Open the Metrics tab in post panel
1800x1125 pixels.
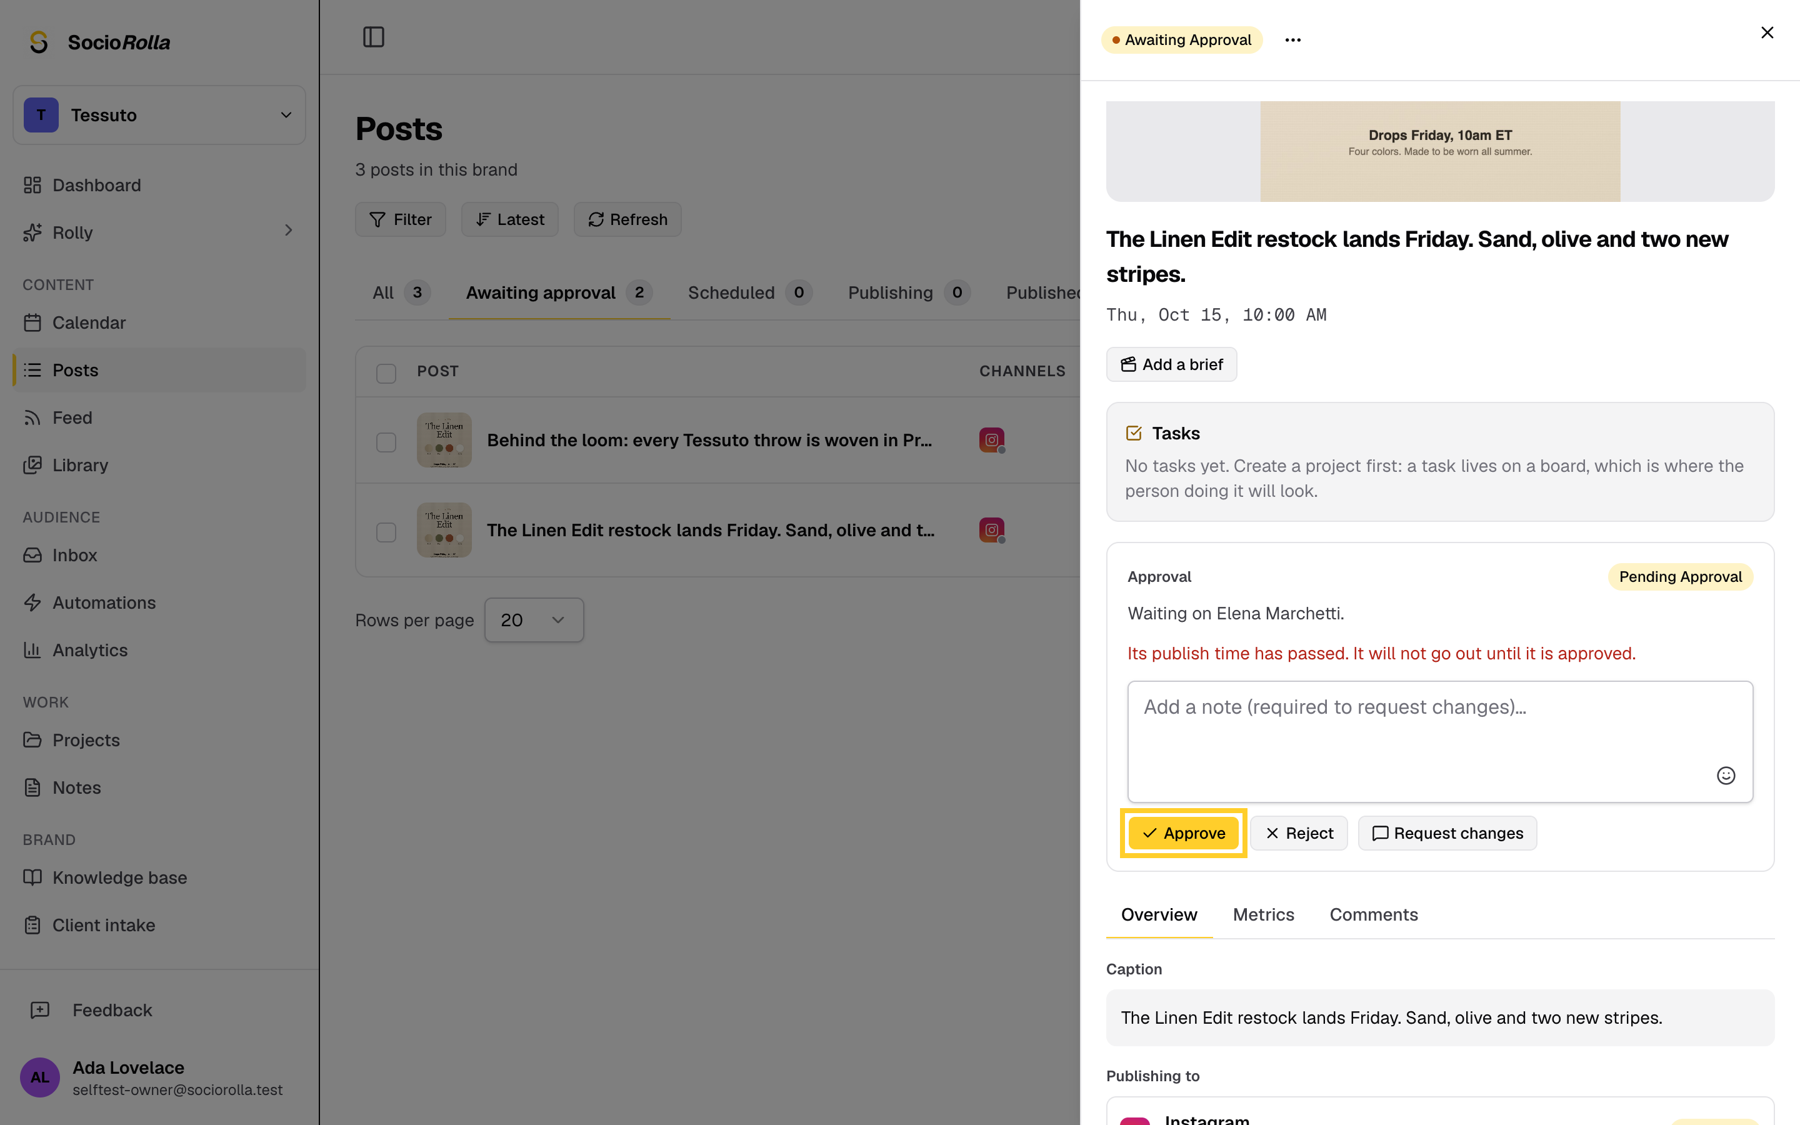[x=1263, y=914]
